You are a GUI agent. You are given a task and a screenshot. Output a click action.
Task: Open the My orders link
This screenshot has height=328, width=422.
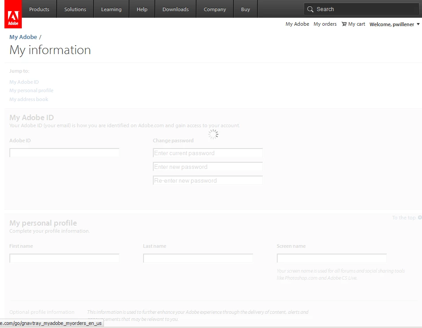tap(325, 24)
